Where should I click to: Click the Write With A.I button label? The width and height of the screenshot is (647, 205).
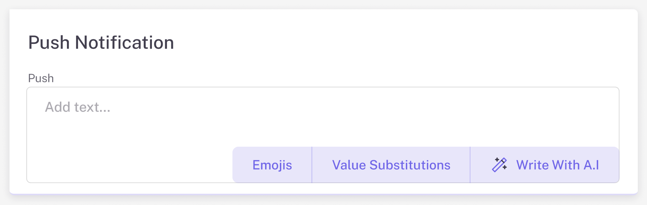tap(557, 165)
